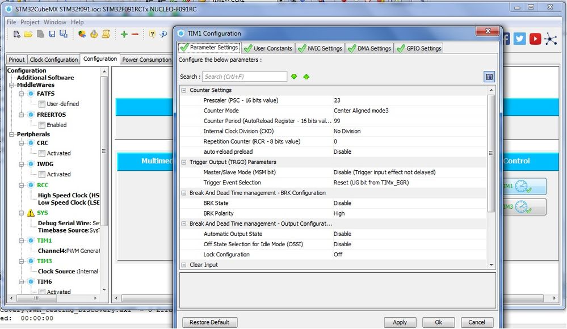Open a project with the yellow folder icon

28,34
